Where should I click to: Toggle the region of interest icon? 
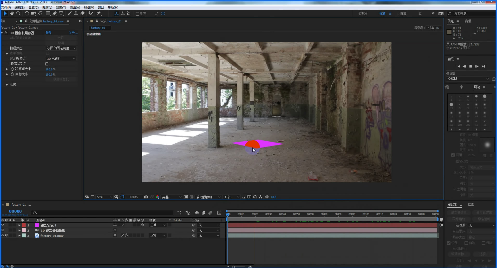(186, 197)
